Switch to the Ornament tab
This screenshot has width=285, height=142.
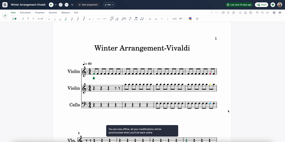click(x=40, y=13)
